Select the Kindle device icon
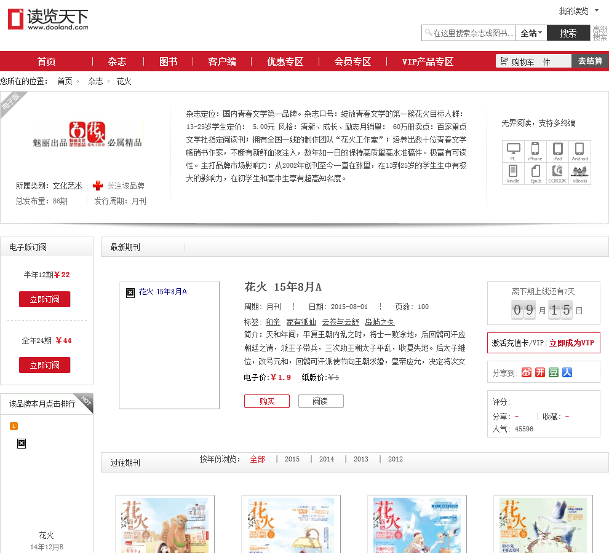Viewport: 609px width, 553px height. (513, 173)
